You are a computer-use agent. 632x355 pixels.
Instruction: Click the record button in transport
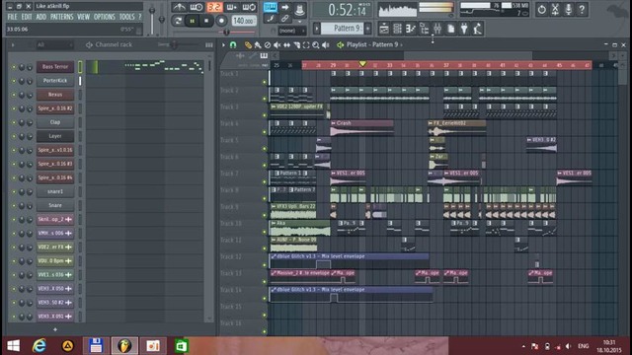click(x=221, y=21)
